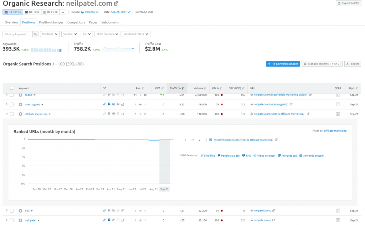View SERP snapshot icon for affiliate marketing row
The image size is (365, 225).
click(338, 114)
